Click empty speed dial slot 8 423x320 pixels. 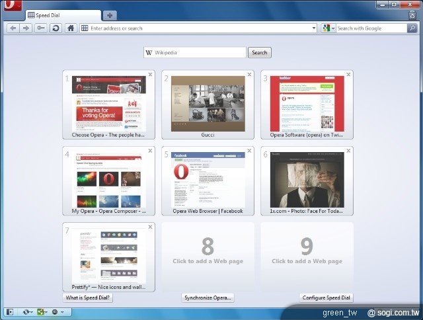208,252
